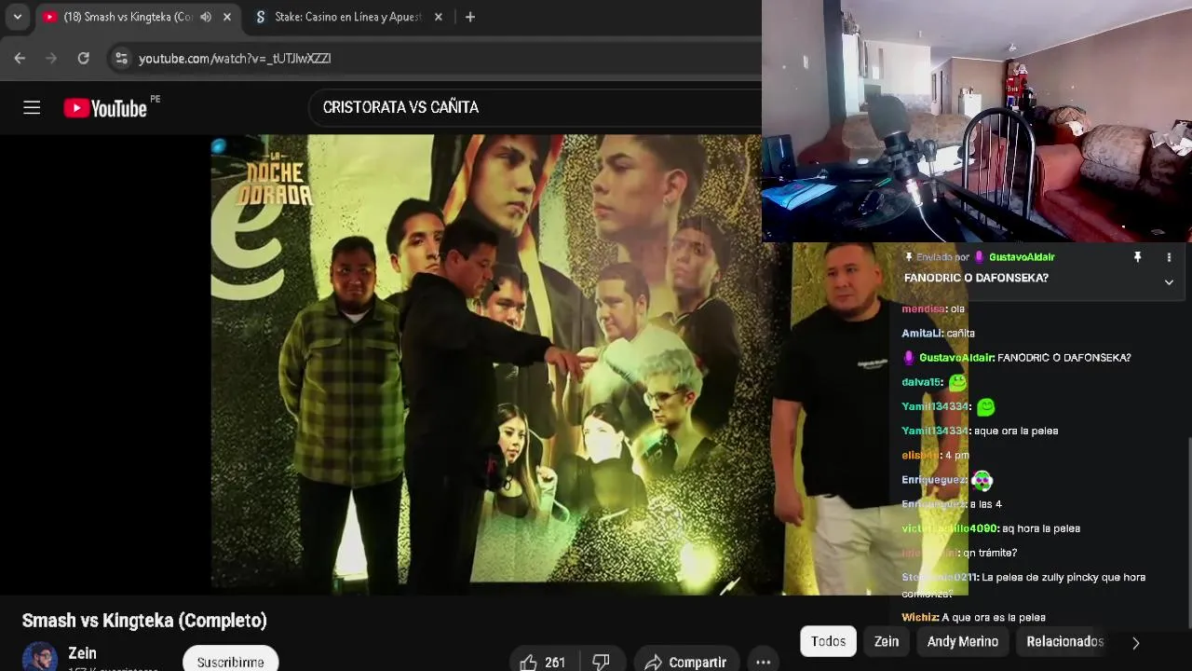Click the webcam overlay feed
Screen dimensions: 1192x671
pos(977,121)
